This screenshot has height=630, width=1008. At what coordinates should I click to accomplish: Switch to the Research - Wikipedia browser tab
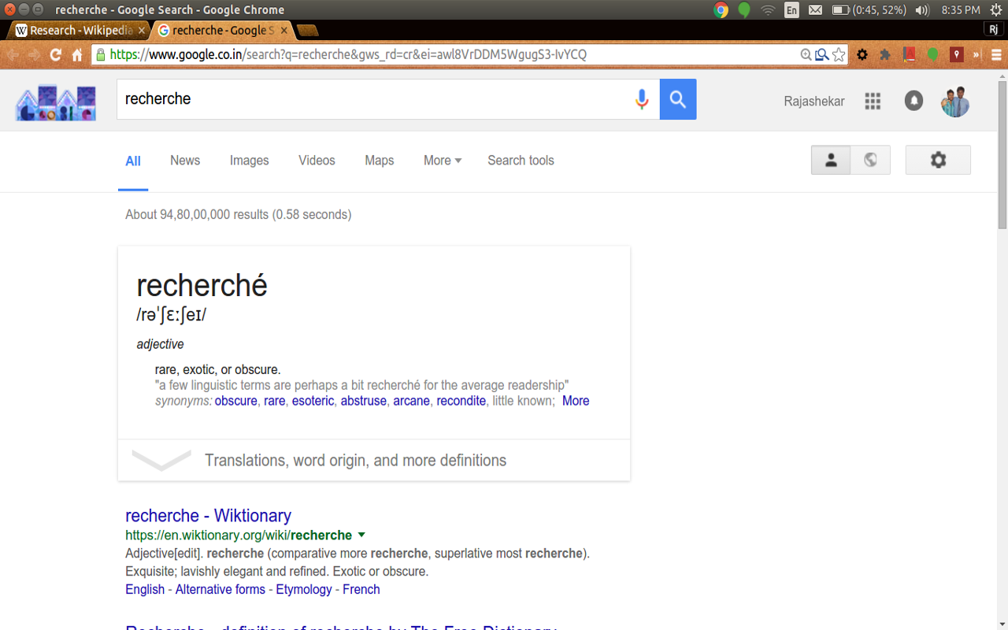click(79, 30)
